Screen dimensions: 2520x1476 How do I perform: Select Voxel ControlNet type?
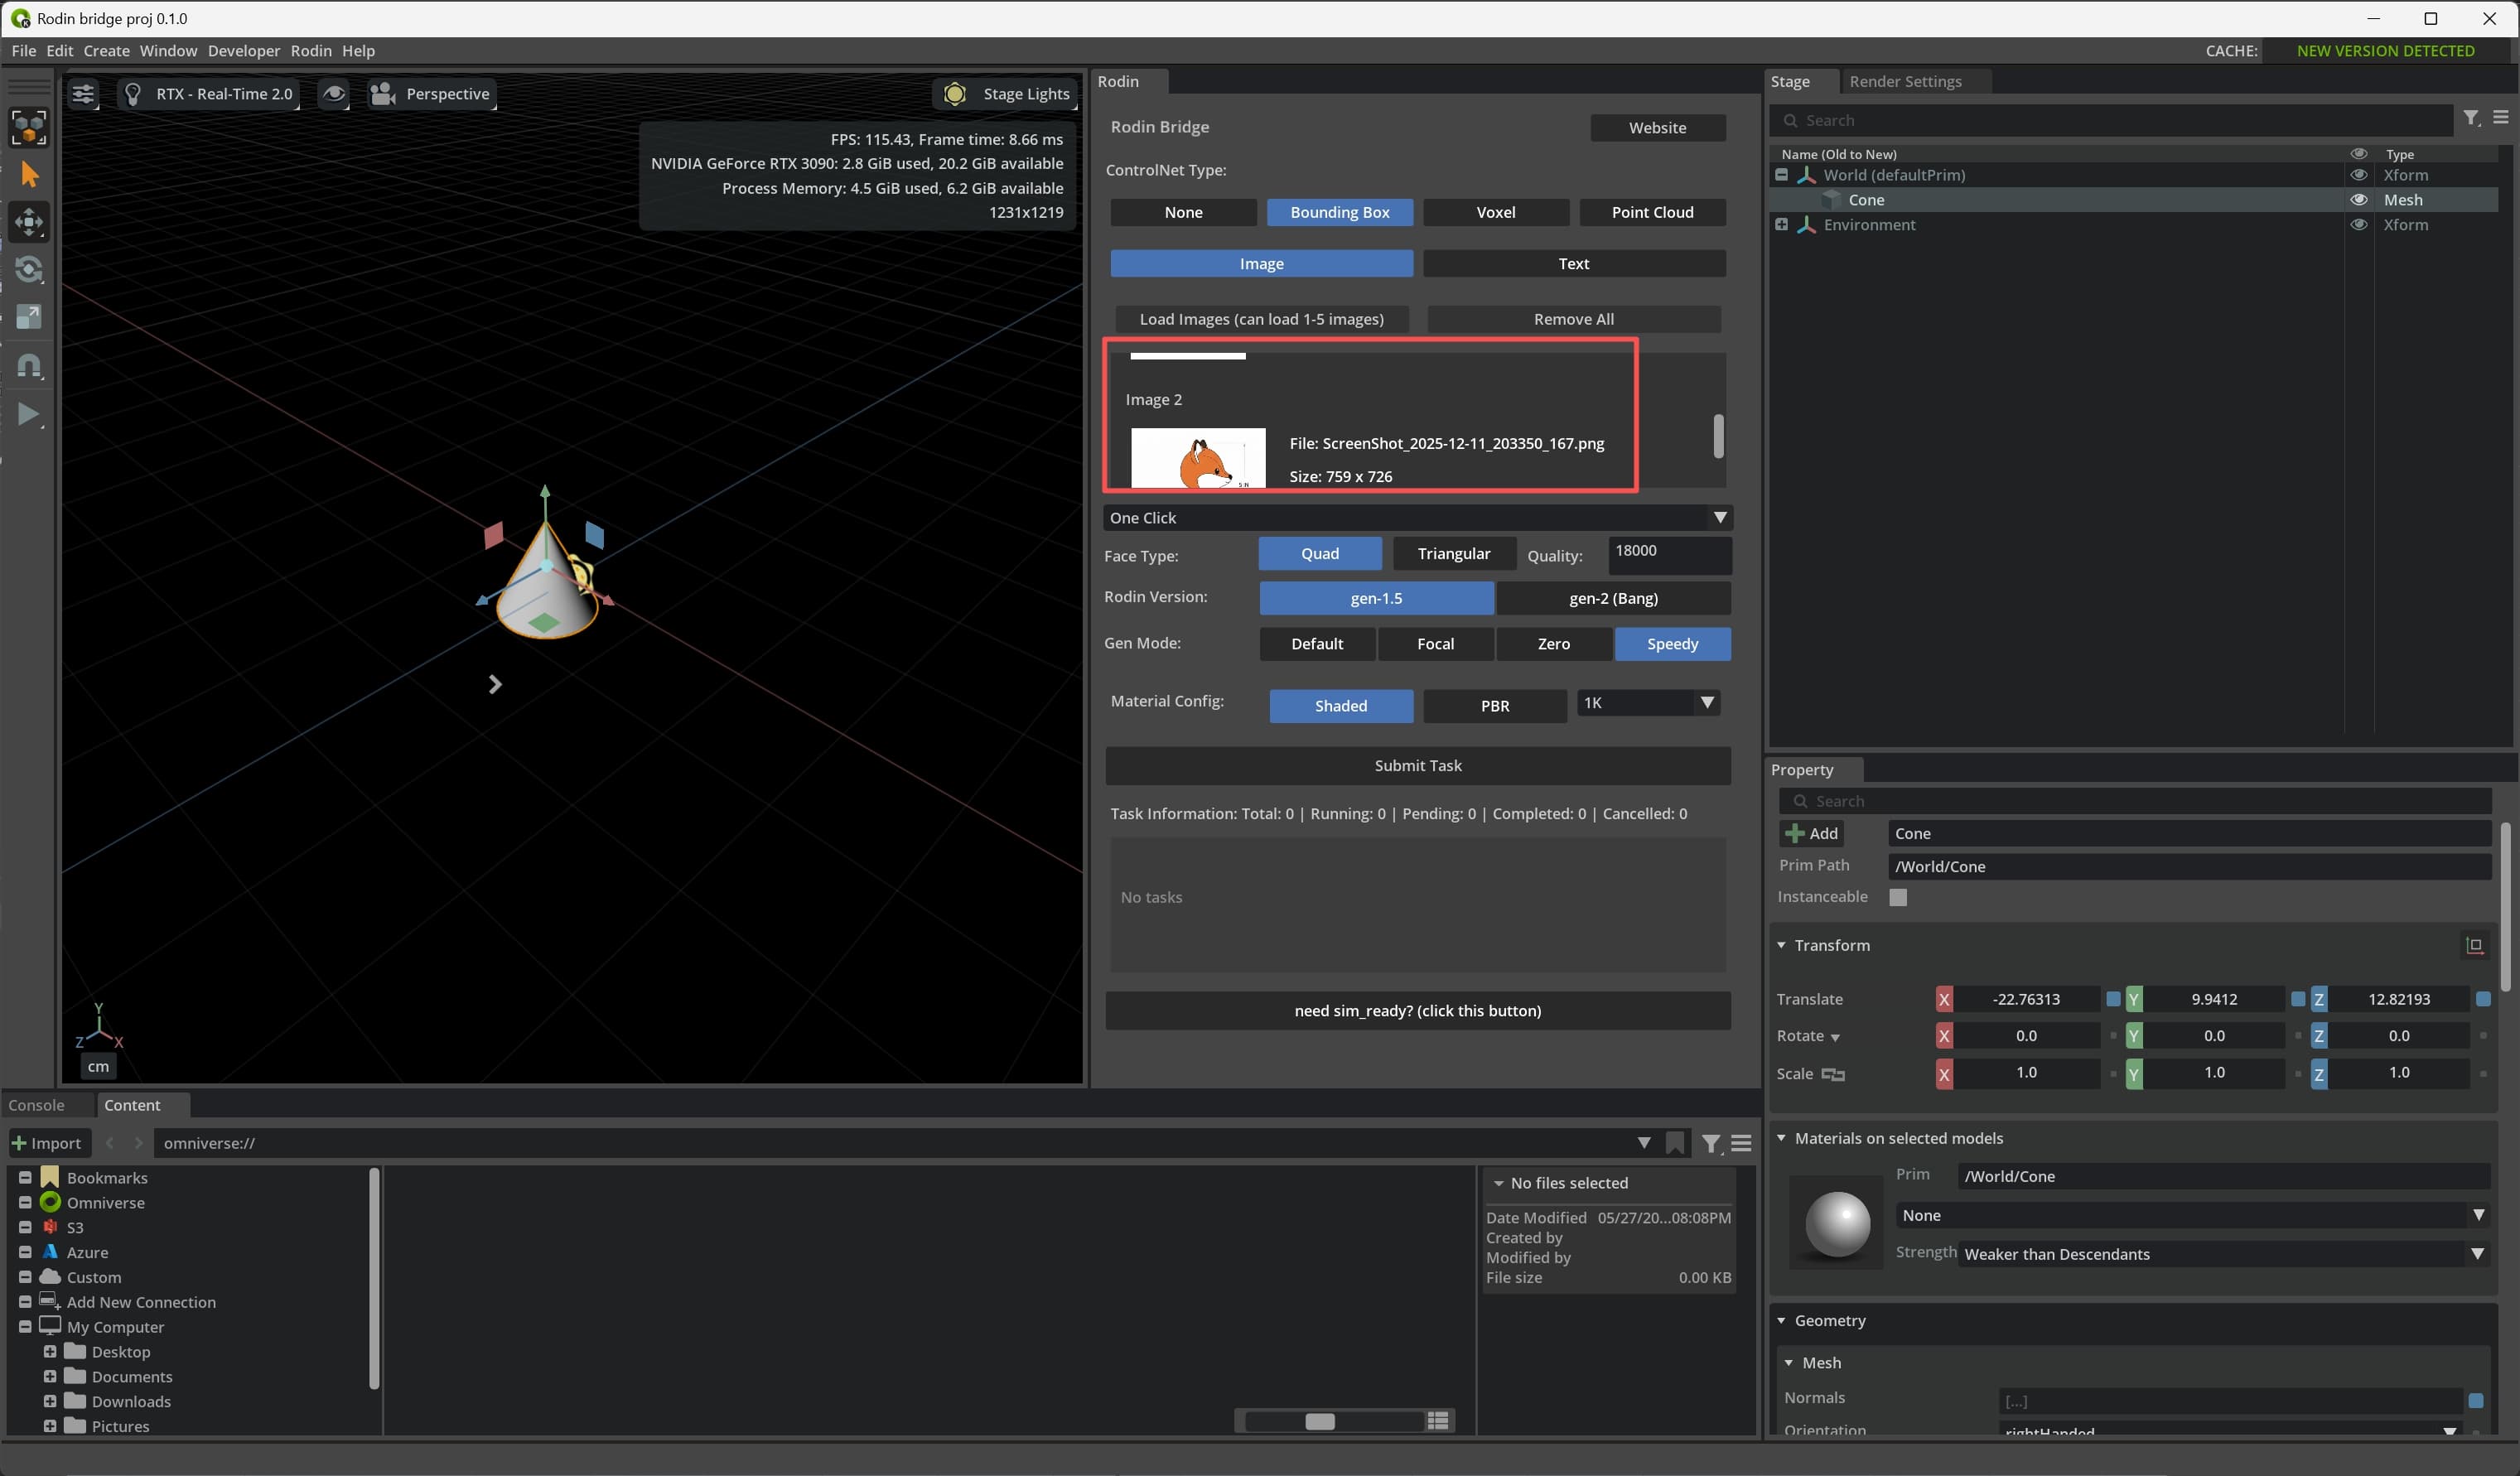tap(1496, 212)
